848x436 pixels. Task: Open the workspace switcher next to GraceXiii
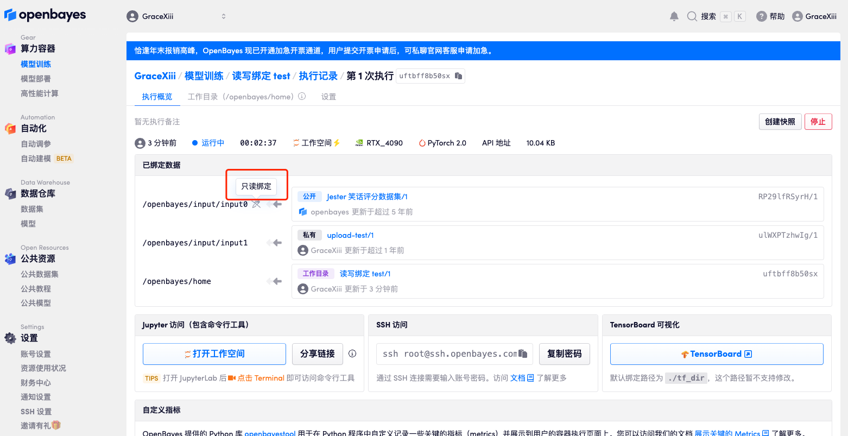pos(223,16)
